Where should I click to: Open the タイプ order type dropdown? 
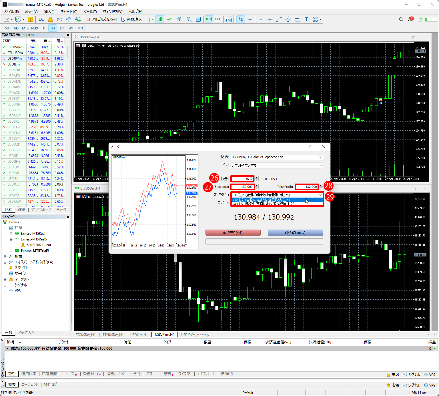[x=277, y=165]
